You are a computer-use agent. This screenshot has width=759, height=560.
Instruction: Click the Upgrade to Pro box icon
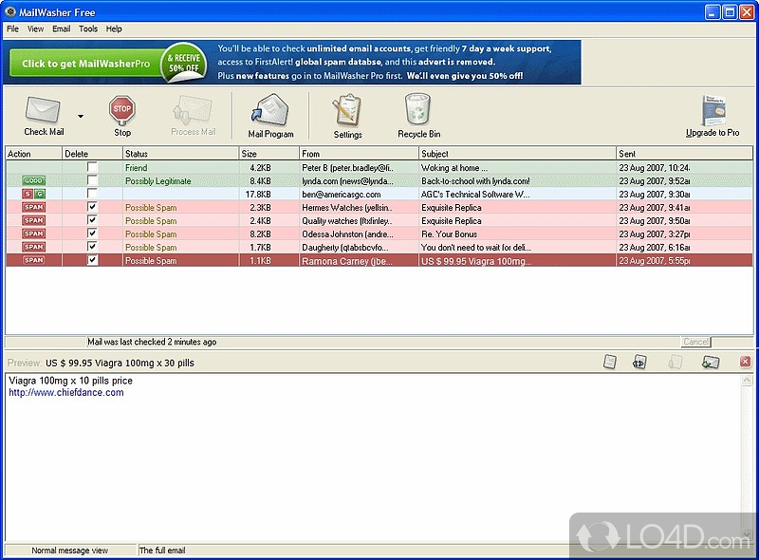(713, 112)
